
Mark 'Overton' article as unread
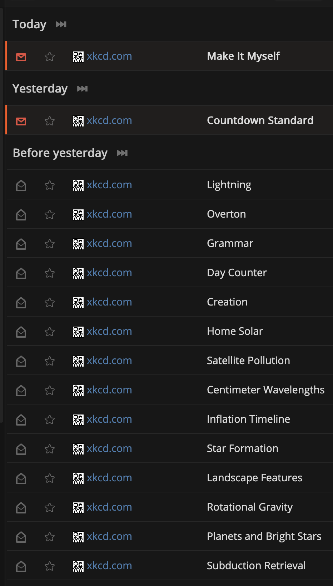click(x=21, y=214)
